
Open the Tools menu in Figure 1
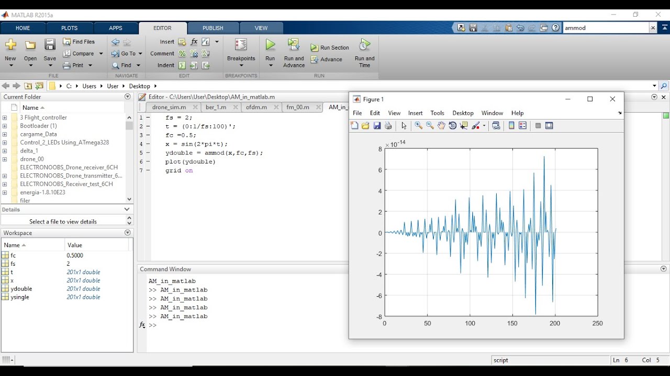point(437,113)
